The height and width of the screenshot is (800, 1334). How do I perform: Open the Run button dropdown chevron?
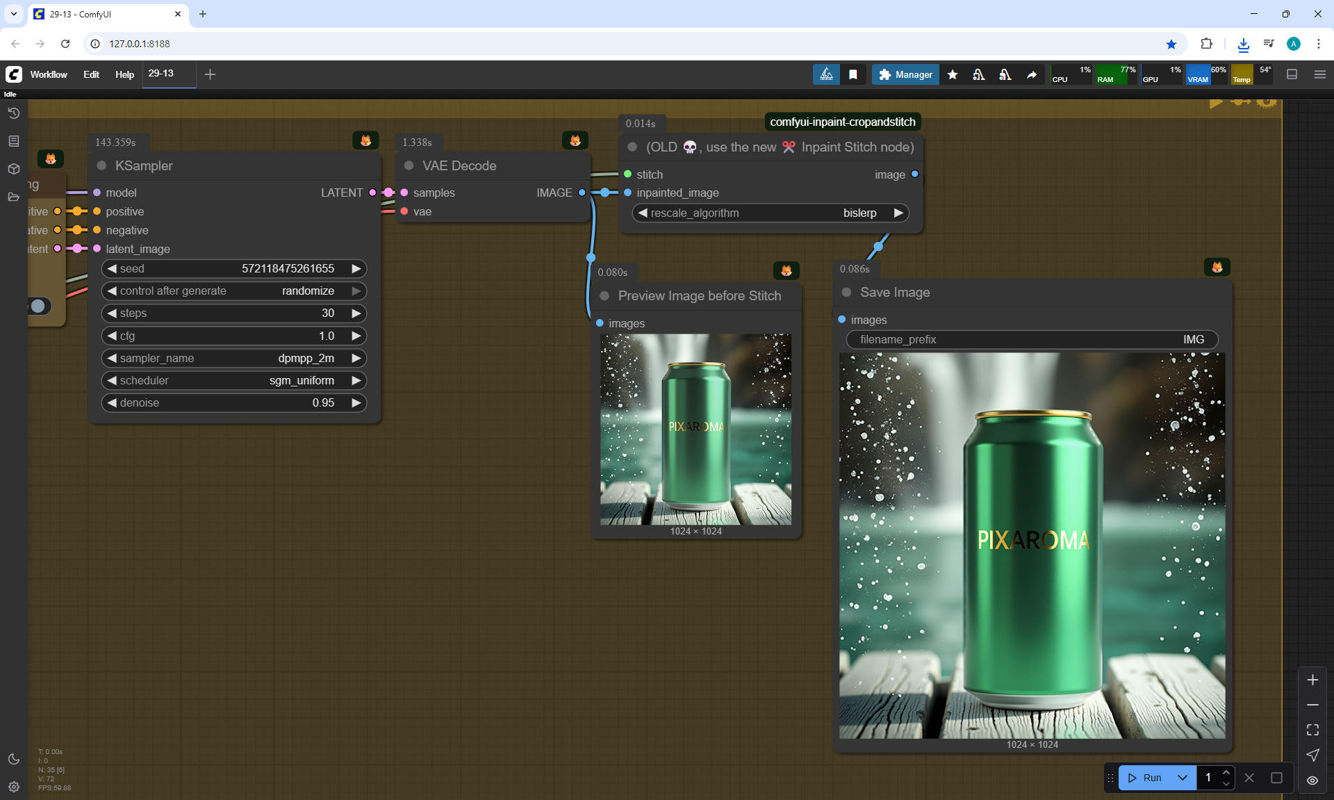click(1182, 778)
